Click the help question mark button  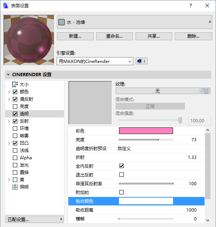(x=191, y=5)
